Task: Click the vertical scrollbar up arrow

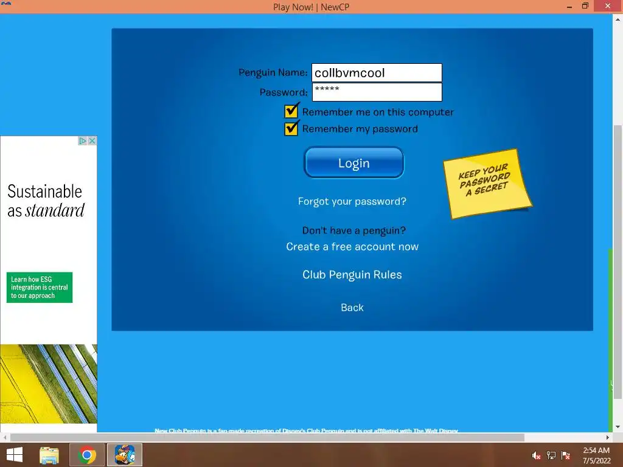Action: [618, 19]
